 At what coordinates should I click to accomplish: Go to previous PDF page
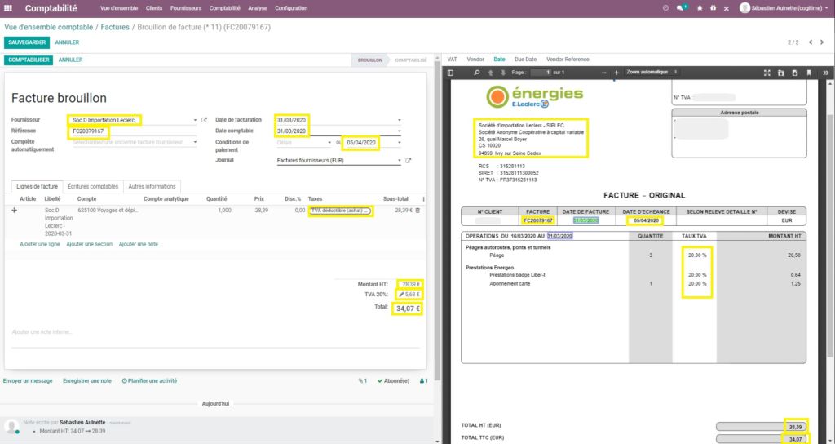pos(490,73)
